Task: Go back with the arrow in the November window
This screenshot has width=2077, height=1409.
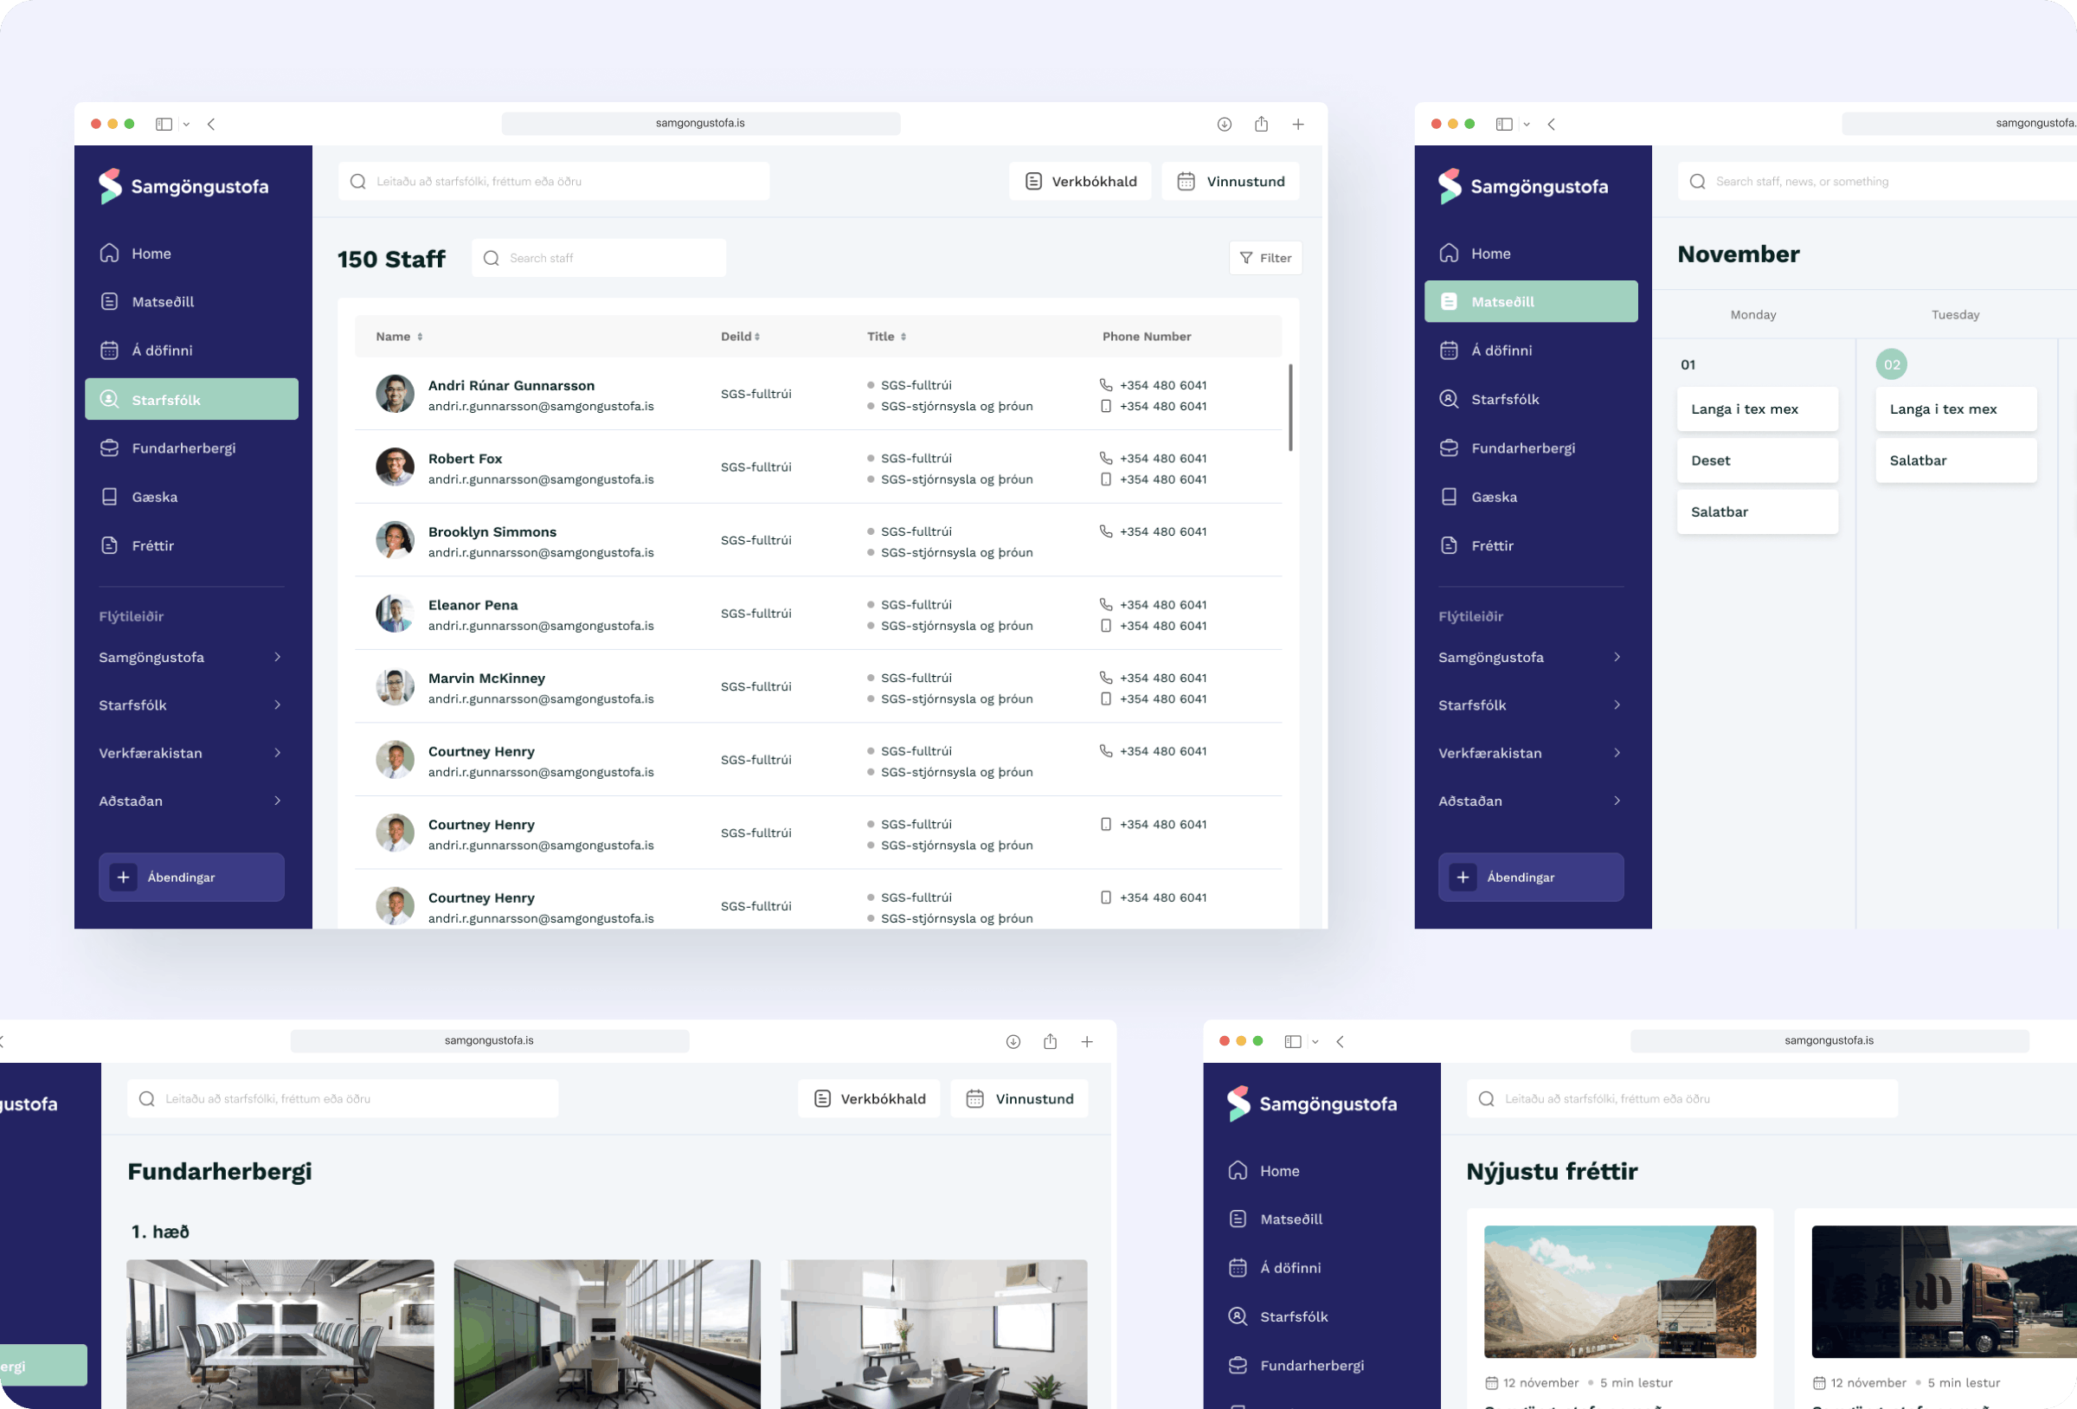Action: click(x=1552, y=125)
